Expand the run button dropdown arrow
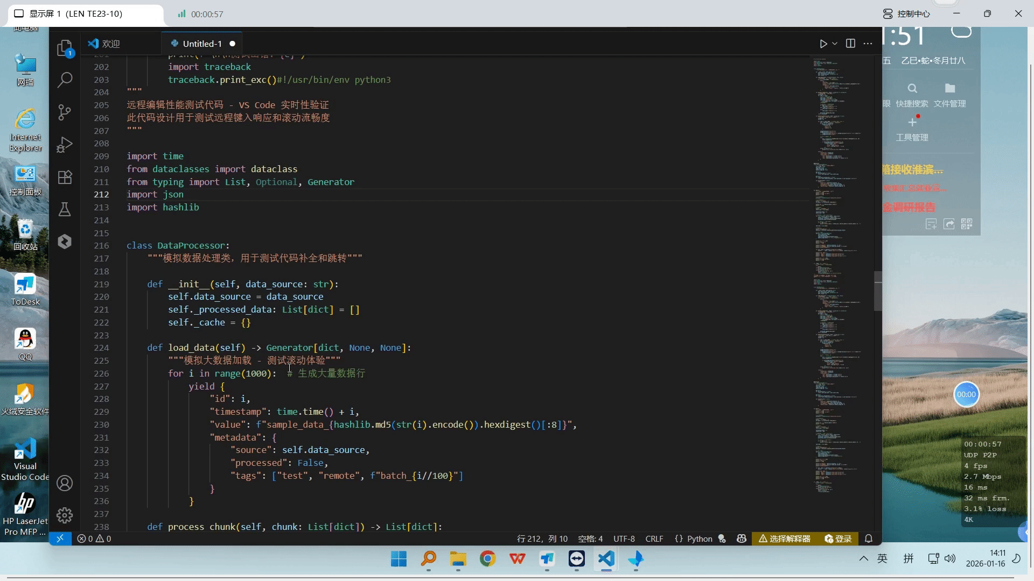This screenshot has width=1034, height=581. coord(835,44)
